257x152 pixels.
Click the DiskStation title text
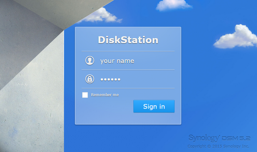[x=128, y=40]
